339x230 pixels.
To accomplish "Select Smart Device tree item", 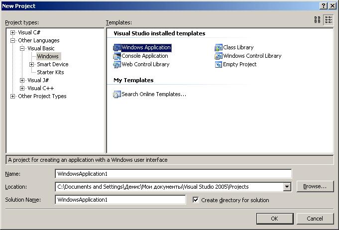I will pos(53,64).
